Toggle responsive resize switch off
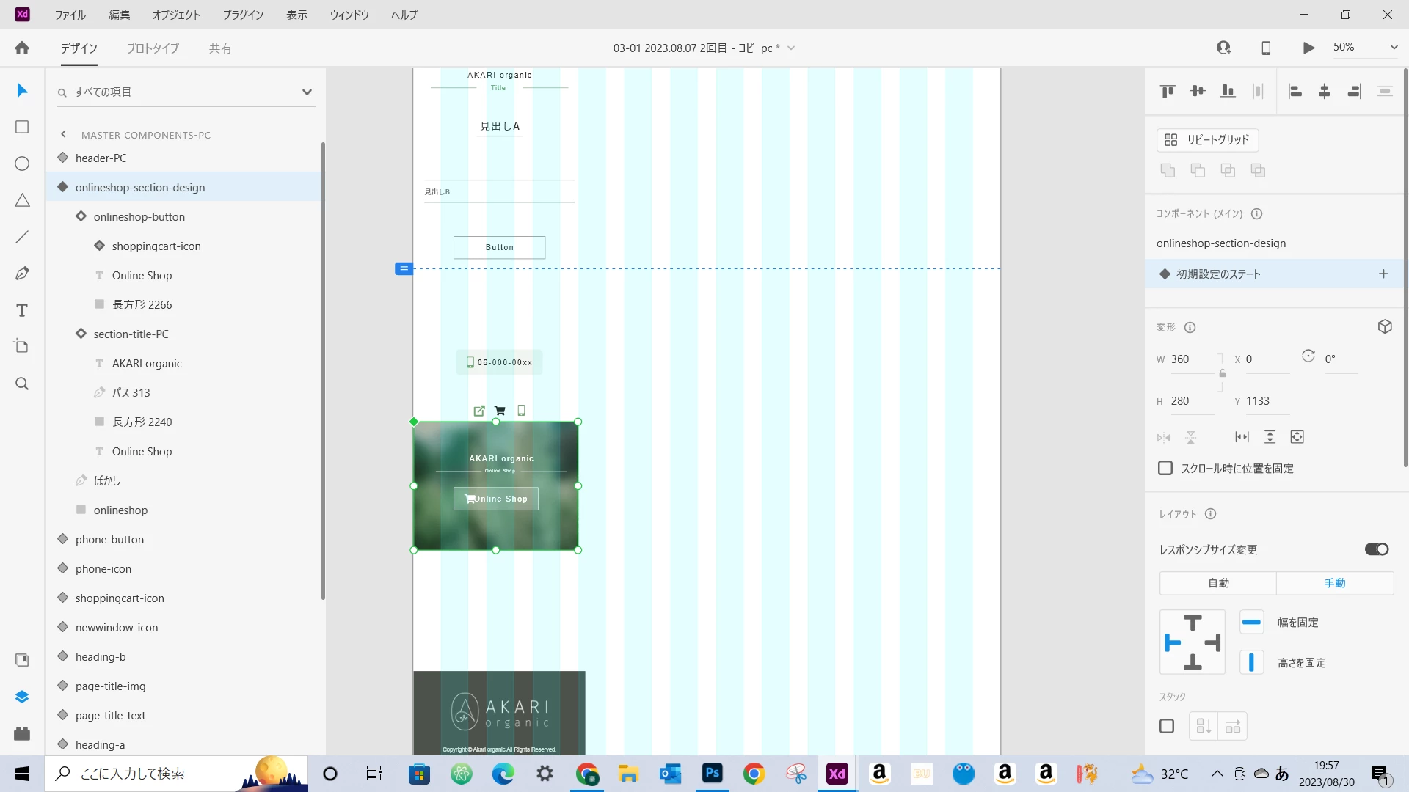1409x792 pixels. coord(1377,549)
